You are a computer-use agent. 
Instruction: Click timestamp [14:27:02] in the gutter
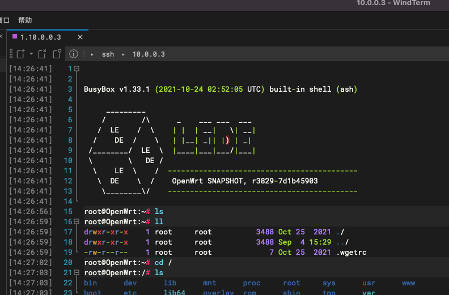tap(31, 262)
